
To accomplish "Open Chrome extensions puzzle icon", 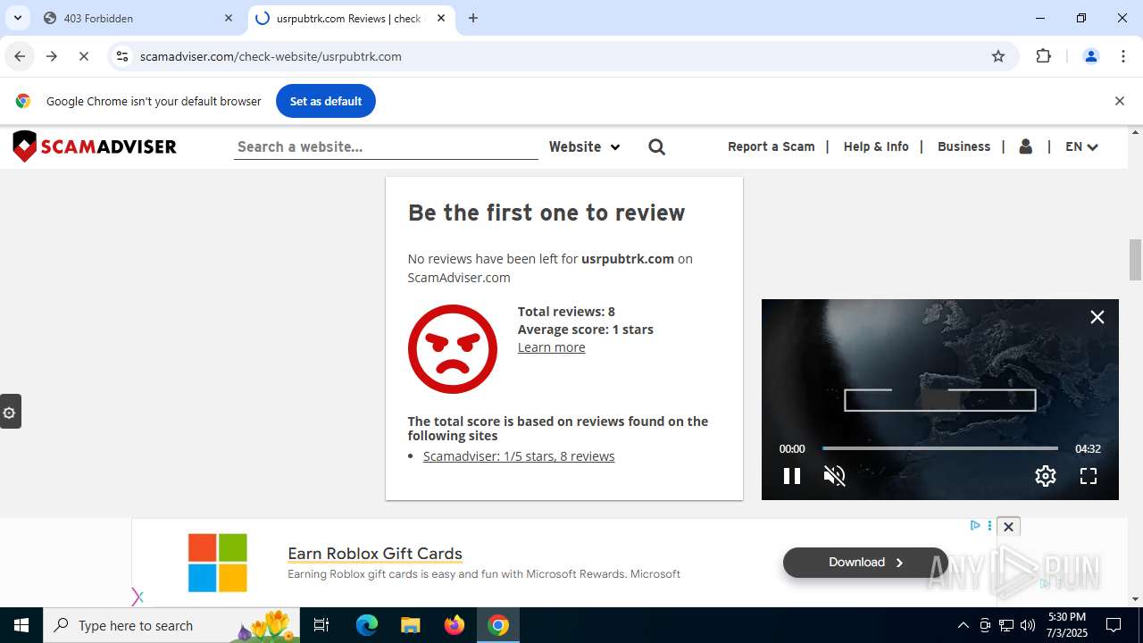I will tap(1043, 56).
